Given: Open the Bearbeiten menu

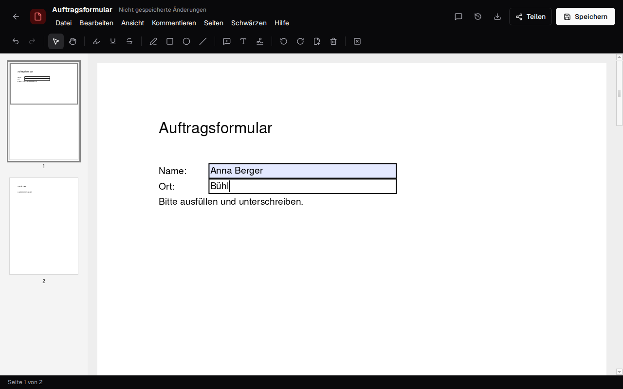Looking at the screenshot, I should tap(96, 23).
